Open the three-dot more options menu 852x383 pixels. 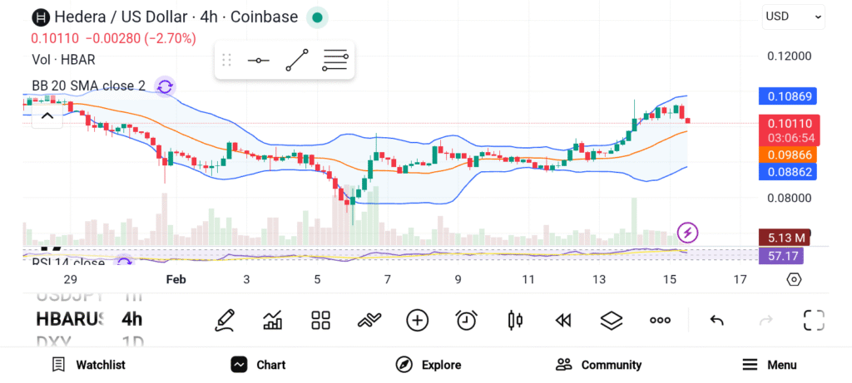(660, 320)
